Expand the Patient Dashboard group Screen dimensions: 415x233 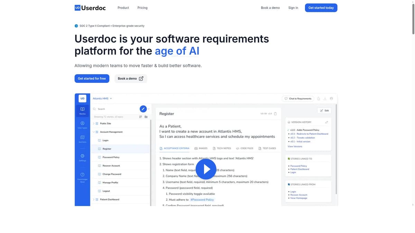click(94, 200)
